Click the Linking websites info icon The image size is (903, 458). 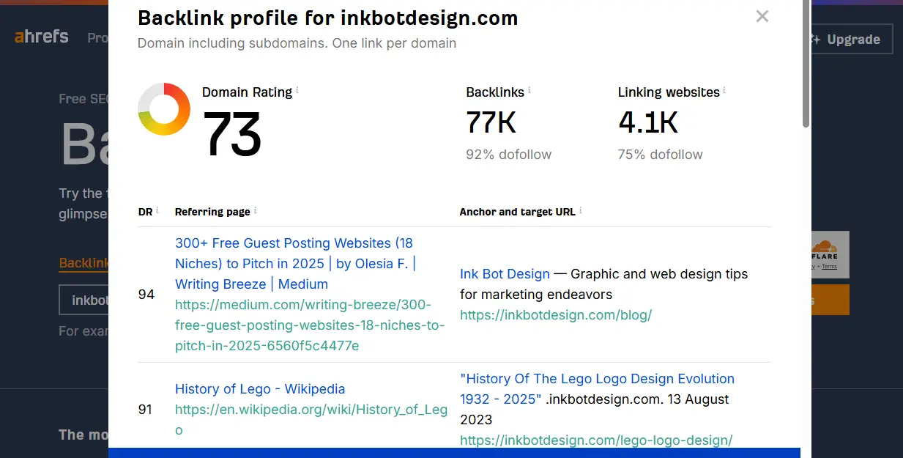coord(724,91)
